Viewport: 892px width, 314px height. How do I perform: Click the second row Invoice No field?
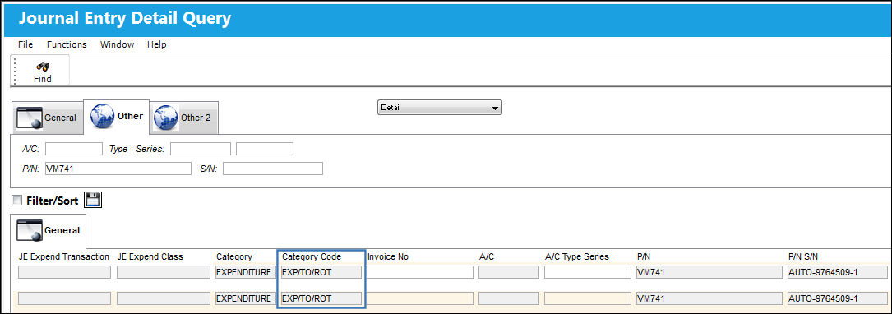pyautogui.click(x=420, y=298)
